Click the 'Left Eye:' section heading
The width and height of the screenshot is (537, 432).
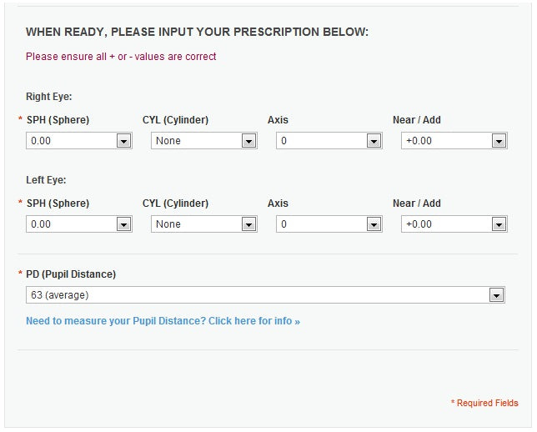pos(46,180)
